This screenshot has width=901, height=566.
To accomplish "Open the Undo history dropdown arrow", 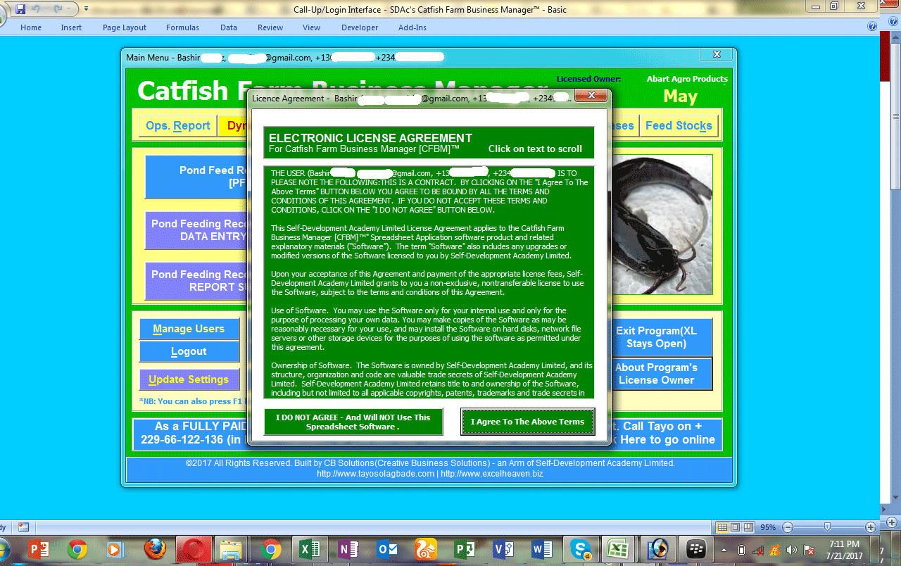I will [46, 9].
